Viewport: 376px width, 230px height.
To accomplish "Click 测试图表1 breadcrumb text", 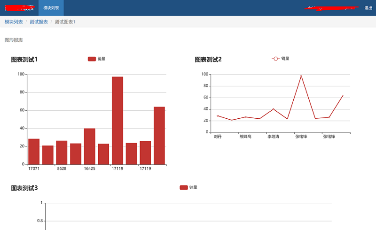I will (x=65, y=22).
